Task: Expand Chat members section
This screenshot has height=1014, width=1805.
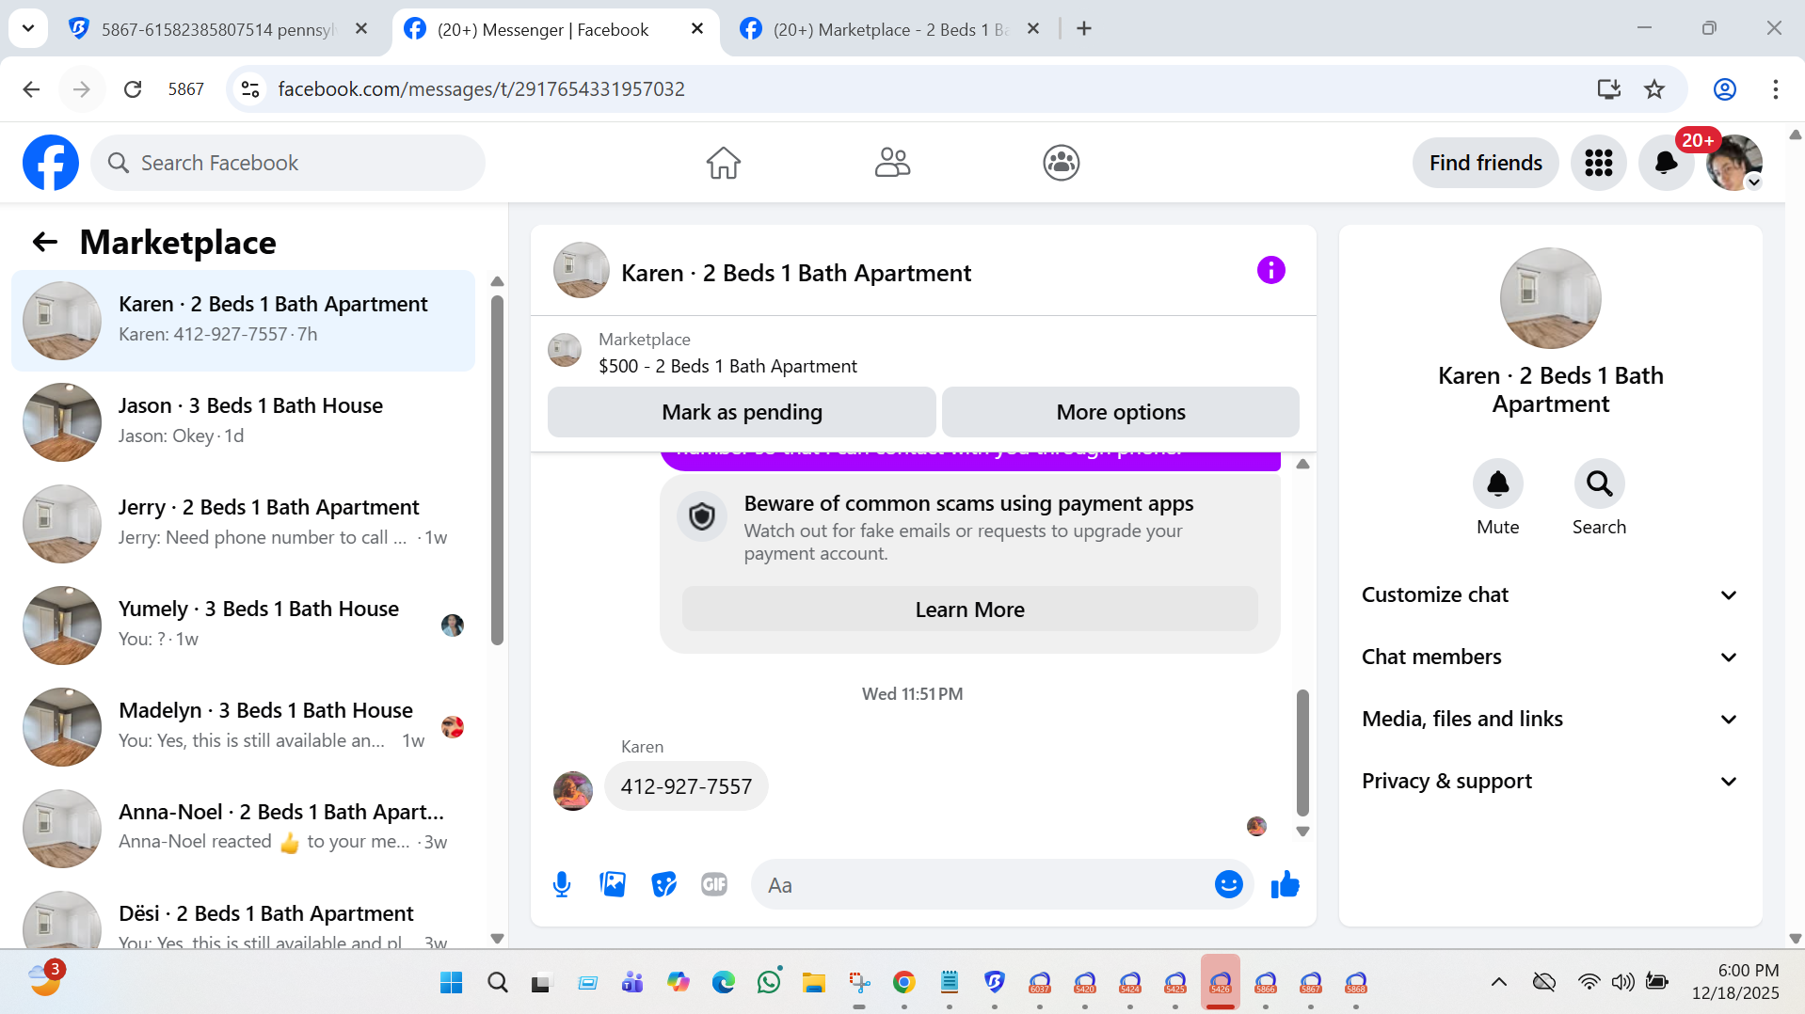Action: 1550,658
